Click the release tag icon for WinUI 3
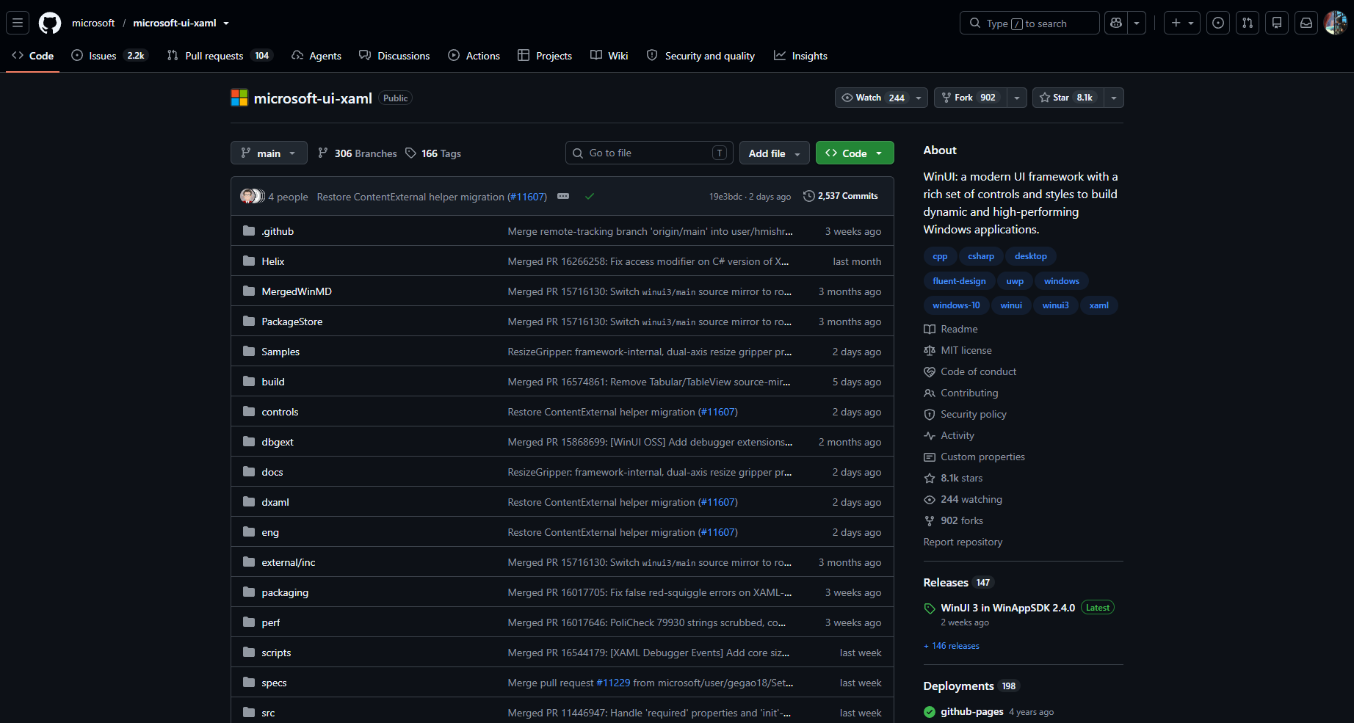 [x=930, y=608]
